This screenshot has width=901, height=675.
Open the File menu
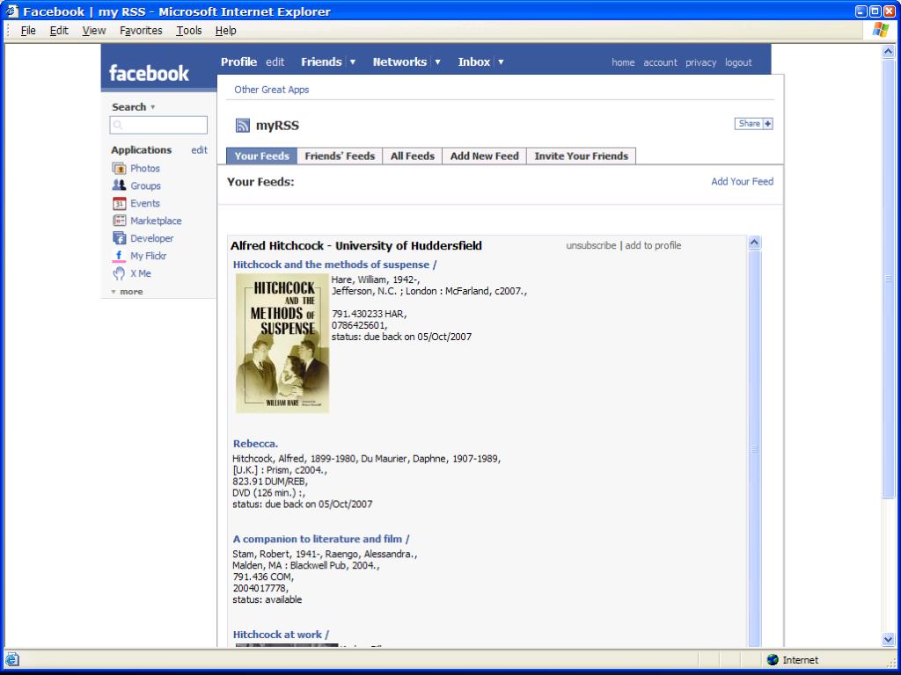pos(28,31)
